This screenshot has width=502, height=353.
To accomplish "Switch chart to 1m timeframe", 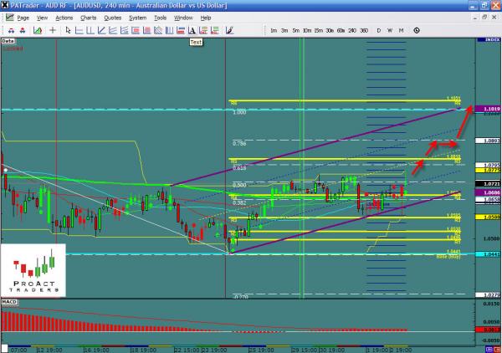I will 274,30.
